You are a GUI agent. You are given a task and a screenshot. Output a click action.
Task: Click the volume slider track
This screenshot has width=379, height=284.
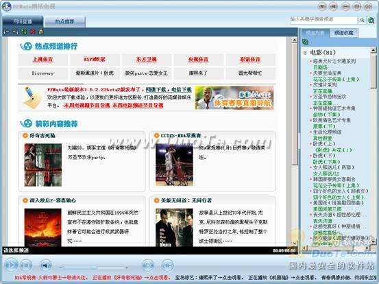94,268
